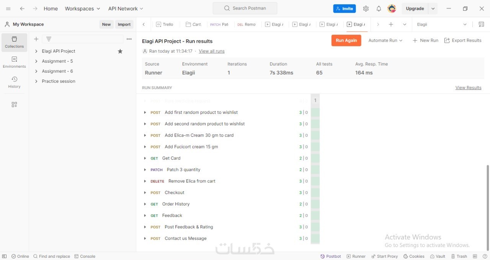Viewport: 490px width, 260px height.
Task: Open the Upgrade dropdown arrow
Action: coord(433,8)
